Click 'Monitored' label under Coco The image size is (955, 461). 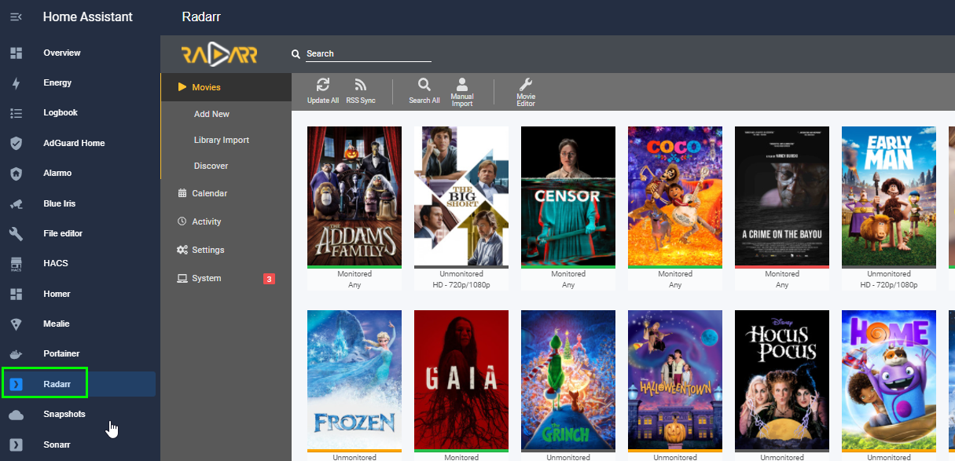tap(675, 274)
